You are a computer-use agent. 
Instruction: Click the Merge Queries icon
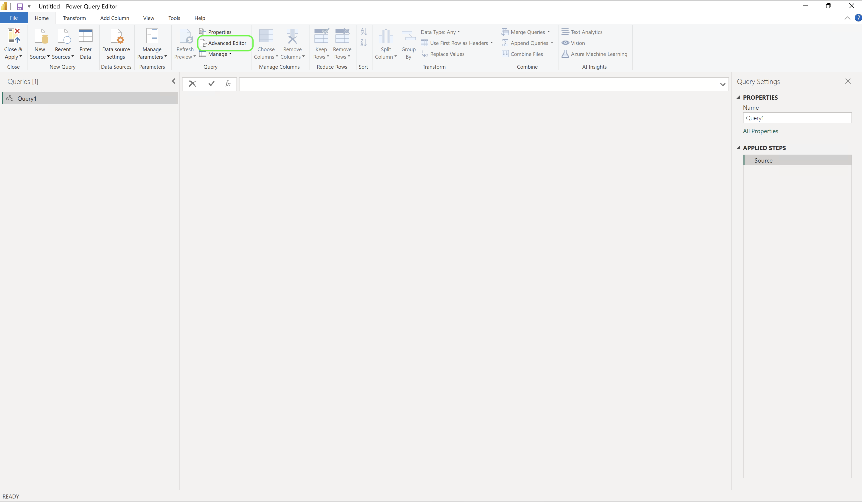pos(505,32)
